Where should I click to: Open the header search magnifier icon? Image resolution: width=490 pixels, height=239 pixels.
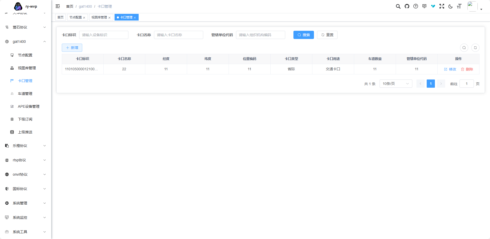pos(398,6)
